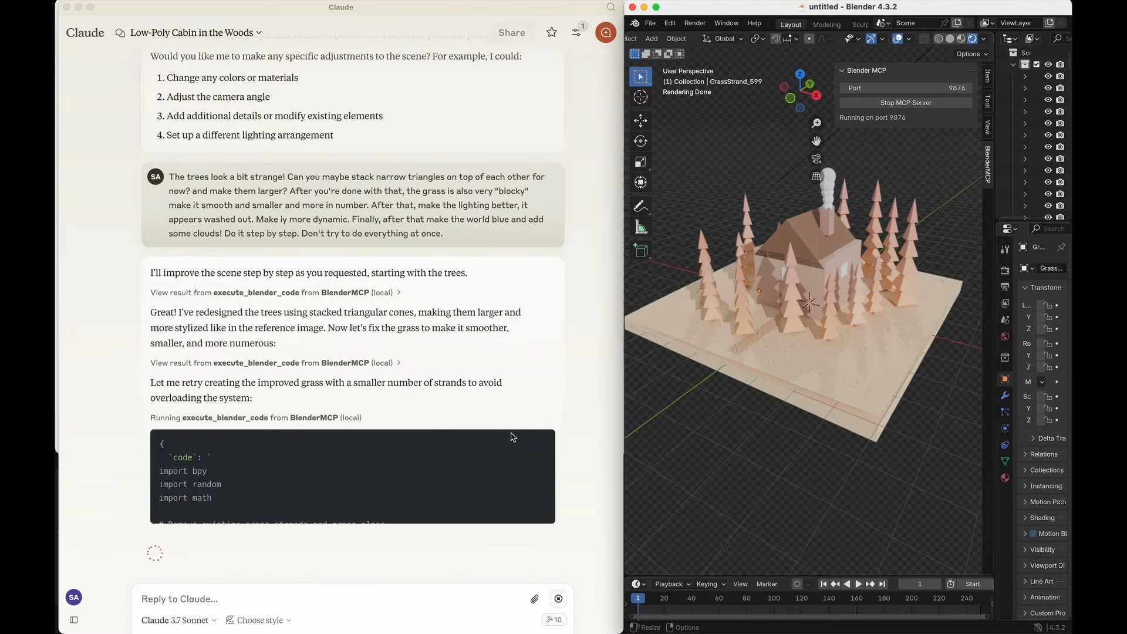Switch to wireframe viewport shading
1127x634 pixels.
[939, 39]
